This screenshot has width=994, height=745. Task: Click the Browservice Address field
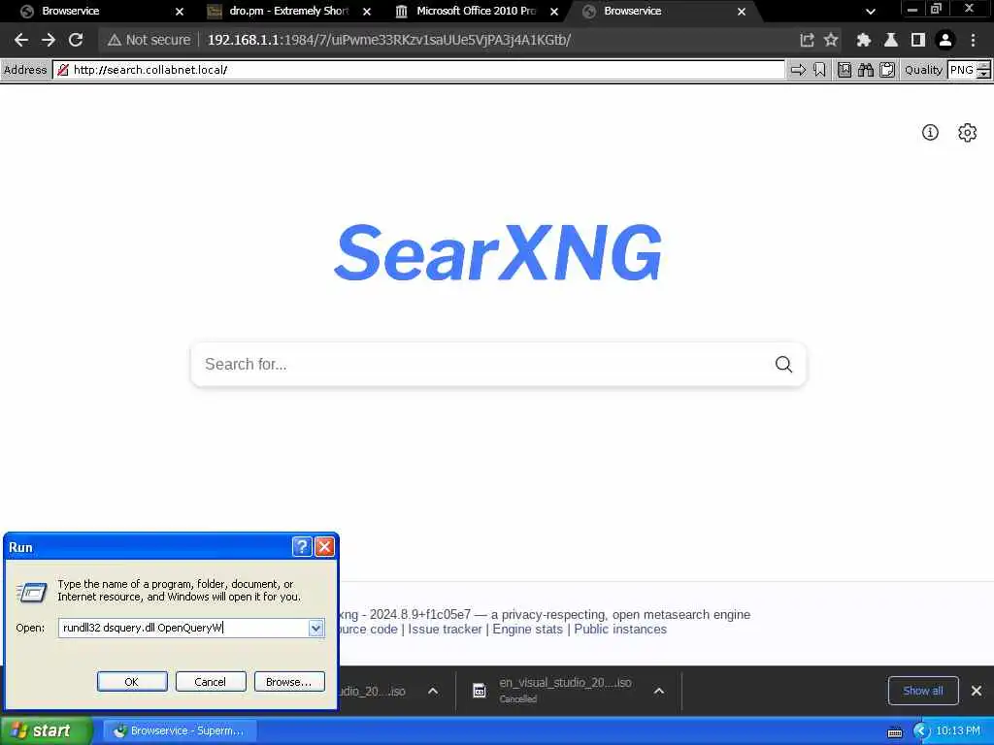pos(419,70)
